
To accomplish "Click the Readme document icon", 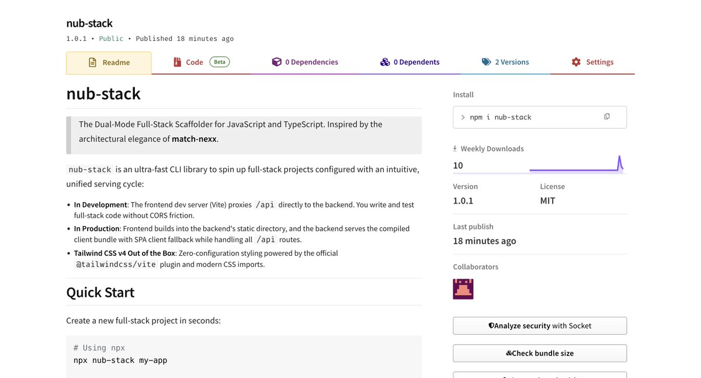I will click(92, 63).
